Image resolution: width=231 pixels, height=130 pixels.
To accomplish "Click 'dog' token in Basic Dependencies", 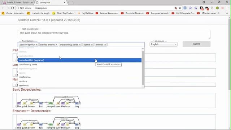I will 77,107.
